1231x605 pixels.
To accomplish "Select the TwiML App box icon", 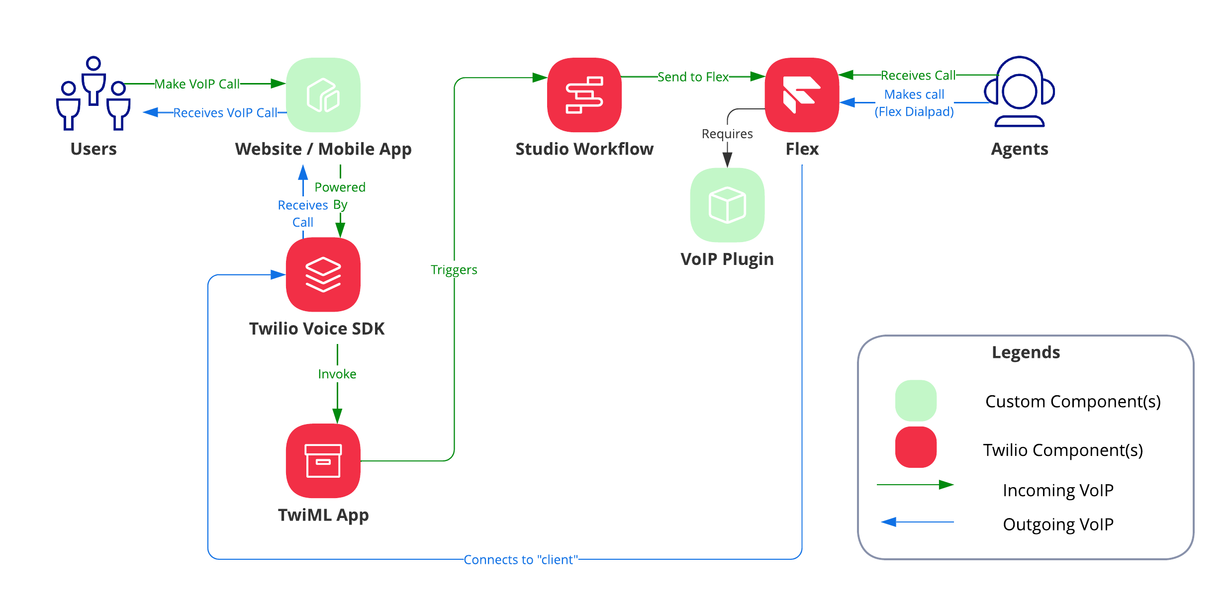I will point(323,461).
